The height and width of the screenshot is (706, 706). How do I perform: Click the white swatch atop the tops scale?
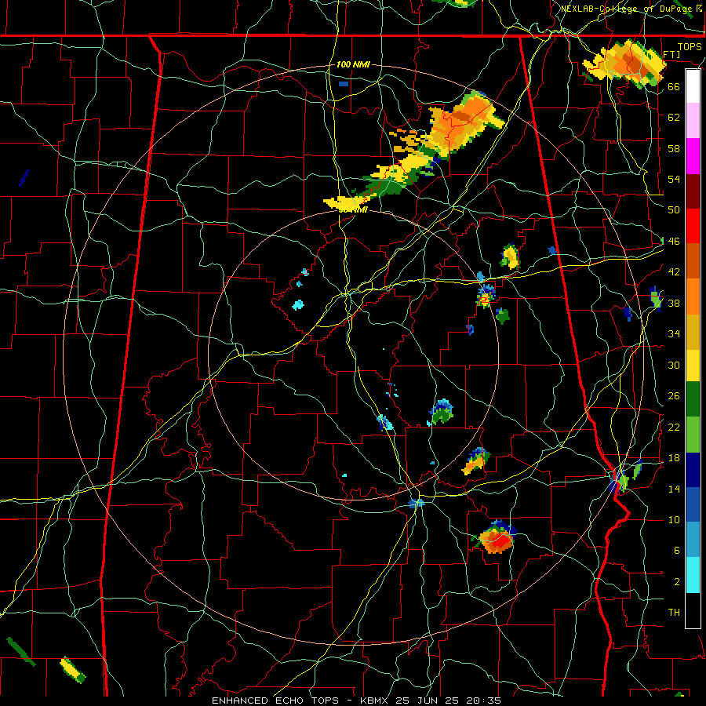[x=693, y=86]
